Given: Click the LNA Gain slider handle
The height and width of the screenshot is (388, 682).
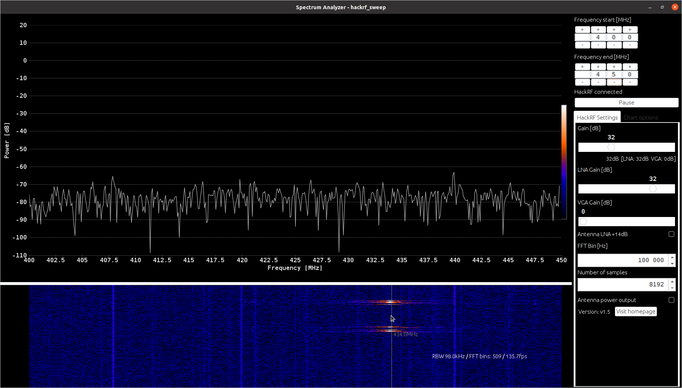Looking at the screenshot, I should (x=653, y=189).
